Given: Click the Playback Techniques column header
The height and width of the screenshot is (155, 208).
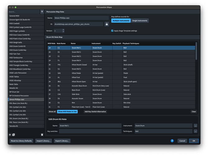Looking at the screenshot, I should (131, 43).
